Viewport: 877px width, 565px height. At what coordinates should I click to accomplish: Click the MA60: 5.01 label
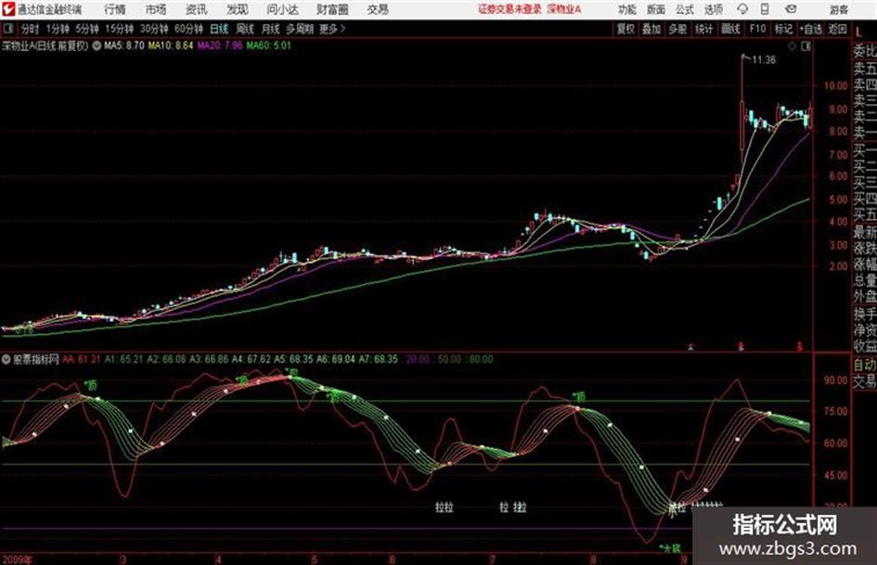tap(269, 45)
